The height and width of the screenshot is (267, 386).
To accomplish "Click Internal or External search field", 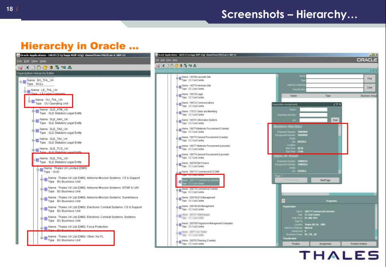I will (335, 85).
